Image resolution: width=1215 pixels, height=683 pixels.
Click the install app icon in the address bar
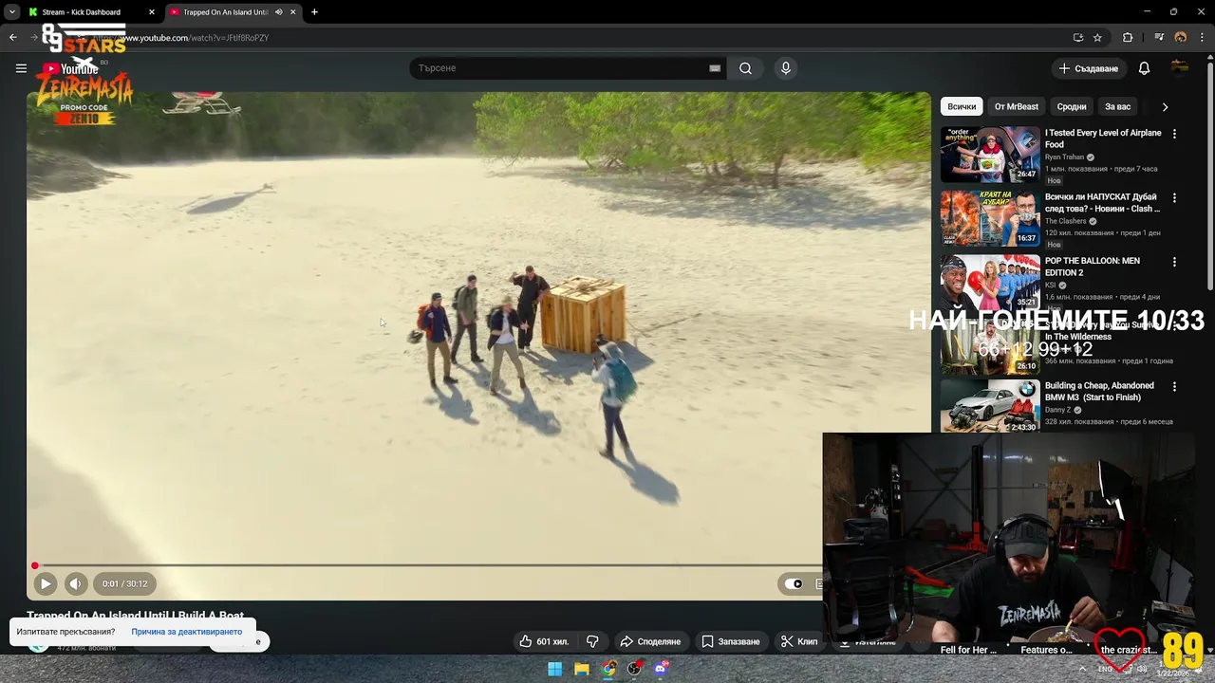1077,38
